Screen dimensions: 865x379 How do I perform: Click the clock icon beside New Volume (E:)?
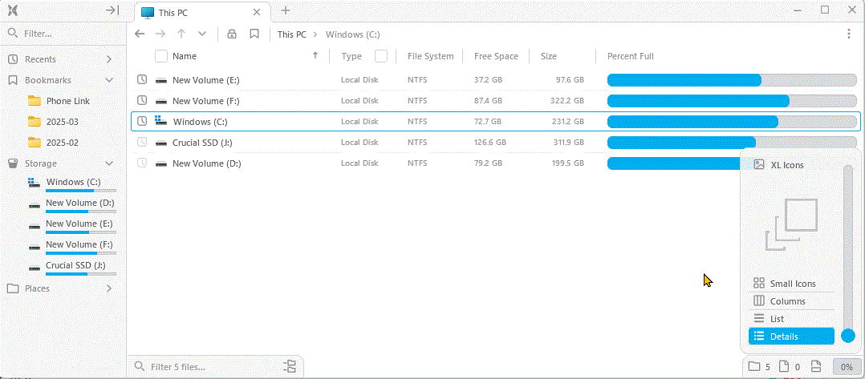(x=142, y=80)
